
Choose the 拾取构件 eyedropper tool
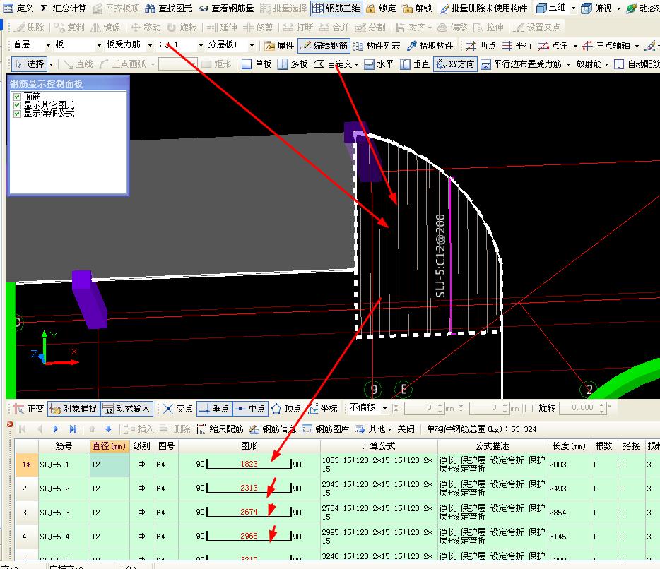tap(412, 45)
